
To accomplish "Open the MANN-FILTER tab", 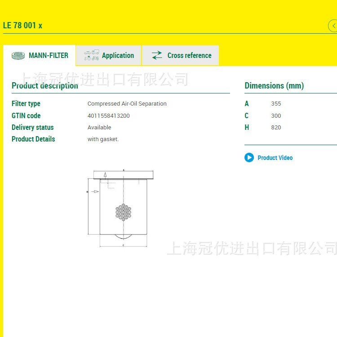I will click(x=40, y=55).
